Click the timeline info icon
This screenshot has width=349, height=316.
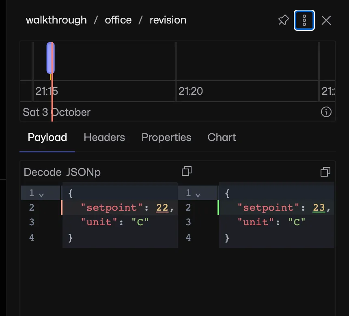(326, 112)
